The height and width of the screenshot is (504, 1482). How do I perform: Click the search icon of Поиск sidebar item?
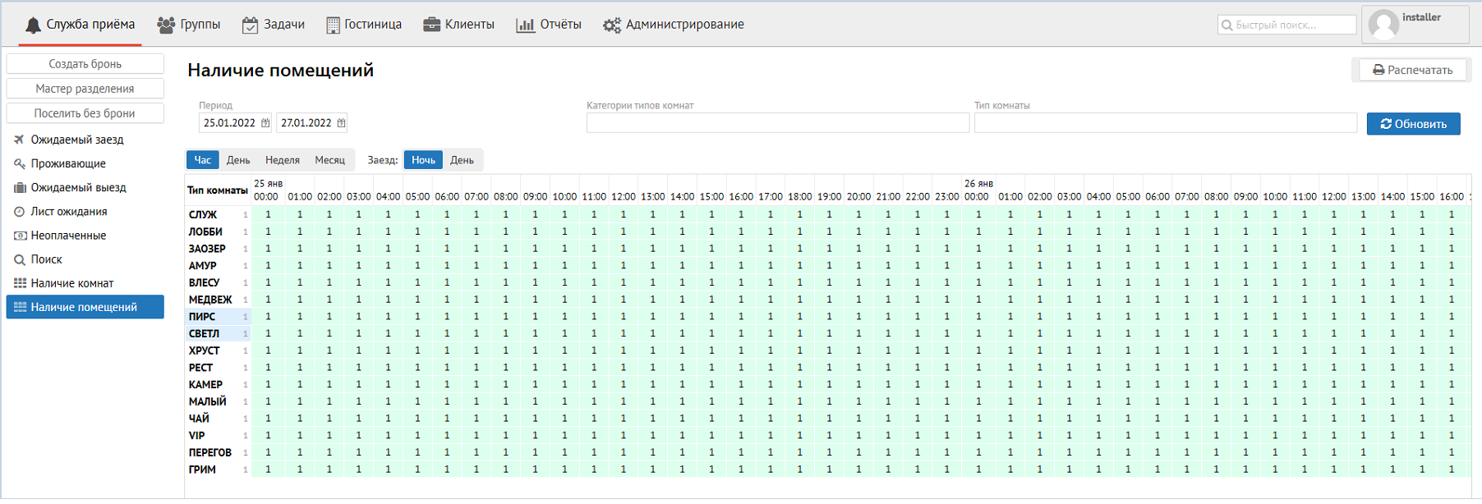pos(20,259)
